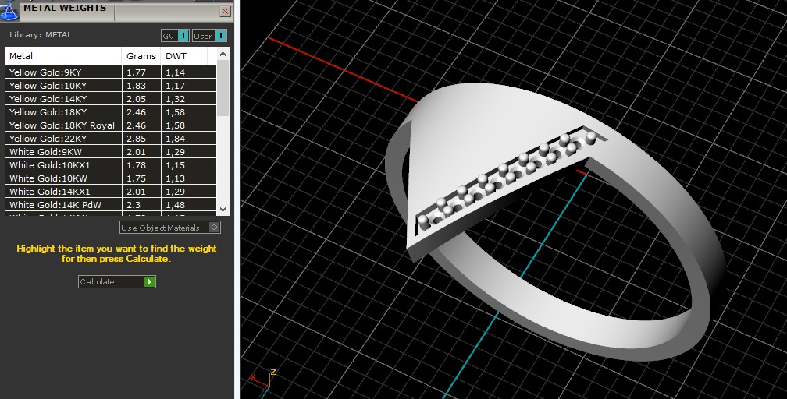787x399 pixels.
Task: Click the metal list scroll-up arrow
Action: click(223, 54)
